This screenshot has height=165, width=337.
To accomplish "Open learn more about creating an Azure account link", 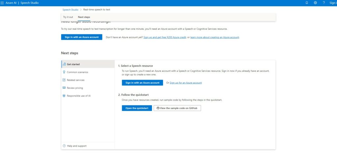I will tap(215, 37).
